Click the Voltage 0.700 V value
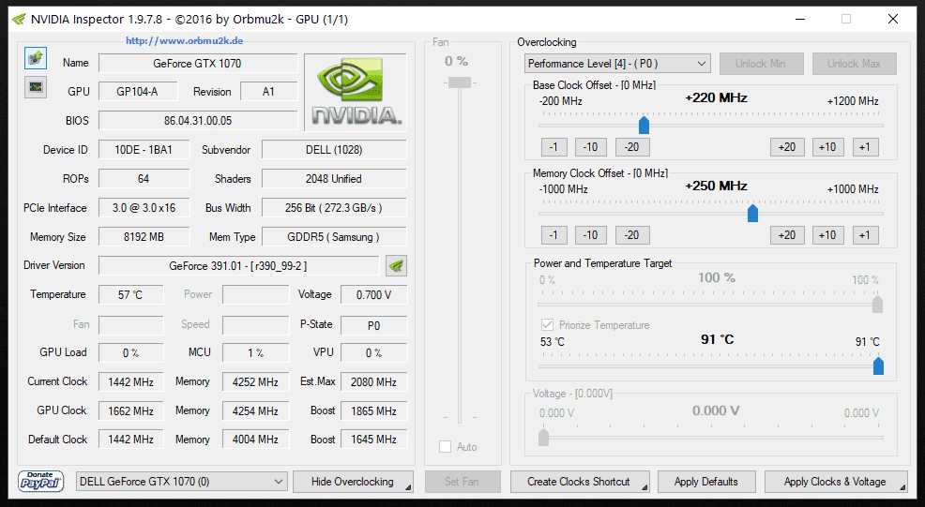925x507 pixels. (374, 295)
